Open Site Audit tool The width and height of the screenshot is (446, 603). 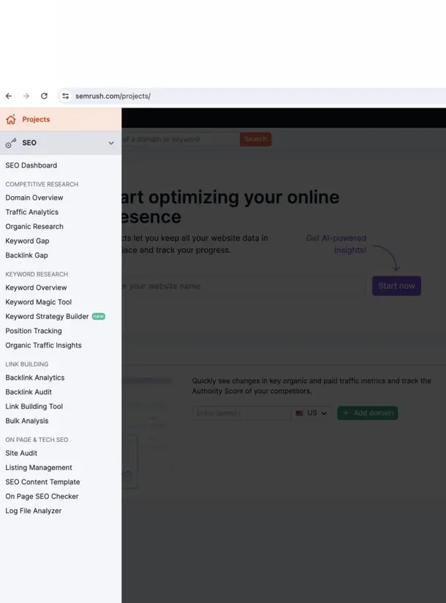(x=21, y=453)
